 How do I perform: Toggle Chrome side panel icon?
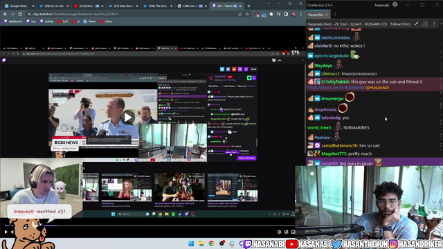pos(286,14)
